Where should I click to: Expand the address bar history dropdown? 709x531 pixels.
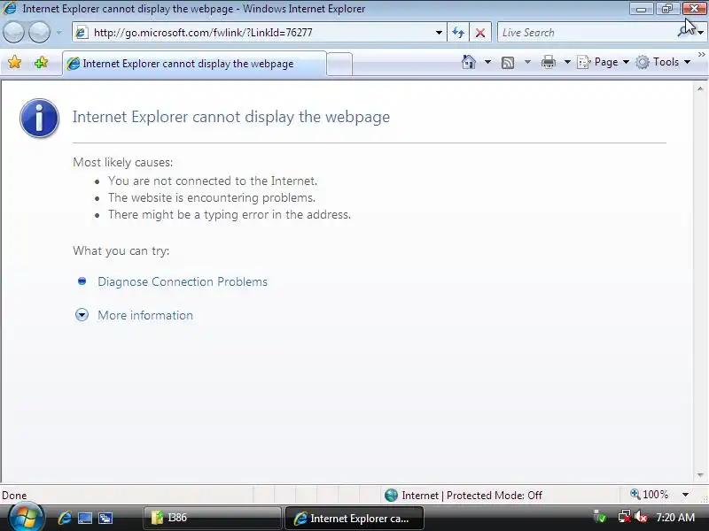tap(439, 33)
